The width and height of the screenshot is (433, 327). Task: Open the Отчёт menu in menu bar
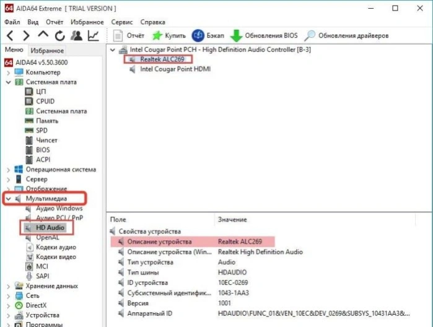click(x=55, y=22)
